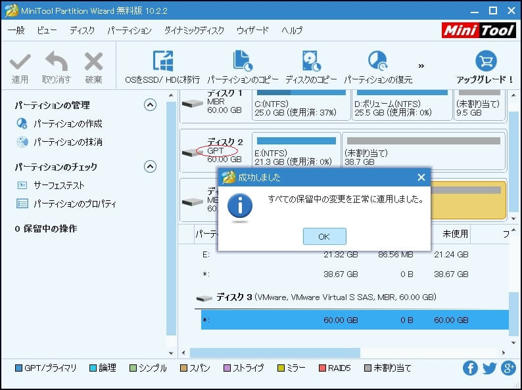The width and height of the screenshot is (522, 390).
Task: Open the Twitter bird icon
Action: coord(489,368)
